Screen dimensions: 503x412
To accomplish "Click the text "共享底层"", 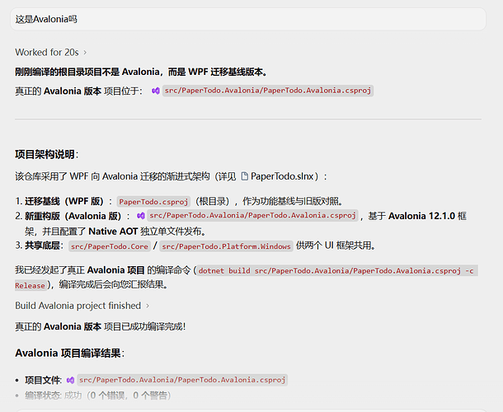I will tap(42, 246).
